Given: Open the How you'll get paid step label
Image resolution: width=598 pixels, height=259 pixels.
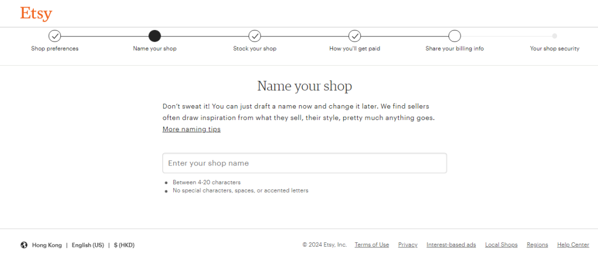Looking at the screenshot, I should pyautogui.click(x=355, y=49).
